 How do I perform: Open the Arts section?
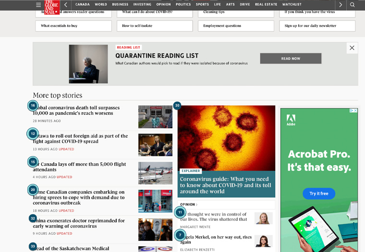[x=230, y=4]
